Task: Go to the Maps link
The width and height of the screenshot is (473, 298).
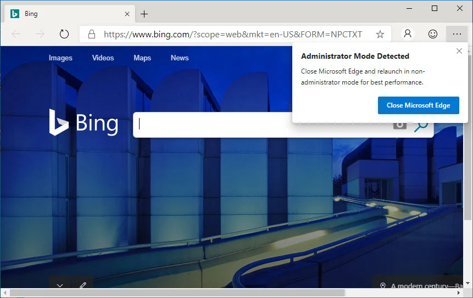Action: click(142, 58)
